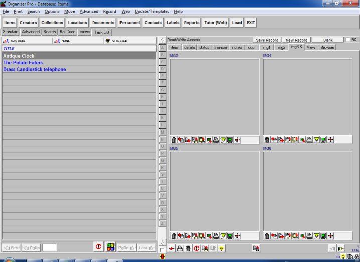Click the print icon under IMG3
The width and height of the screenshot is (360, 262).
(216, 140)
